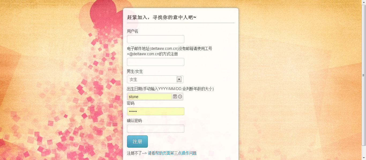The width and height of the screenshot is (366, 160).
Task: Click the page scrollbar down arrow
Action: (364, 158)
